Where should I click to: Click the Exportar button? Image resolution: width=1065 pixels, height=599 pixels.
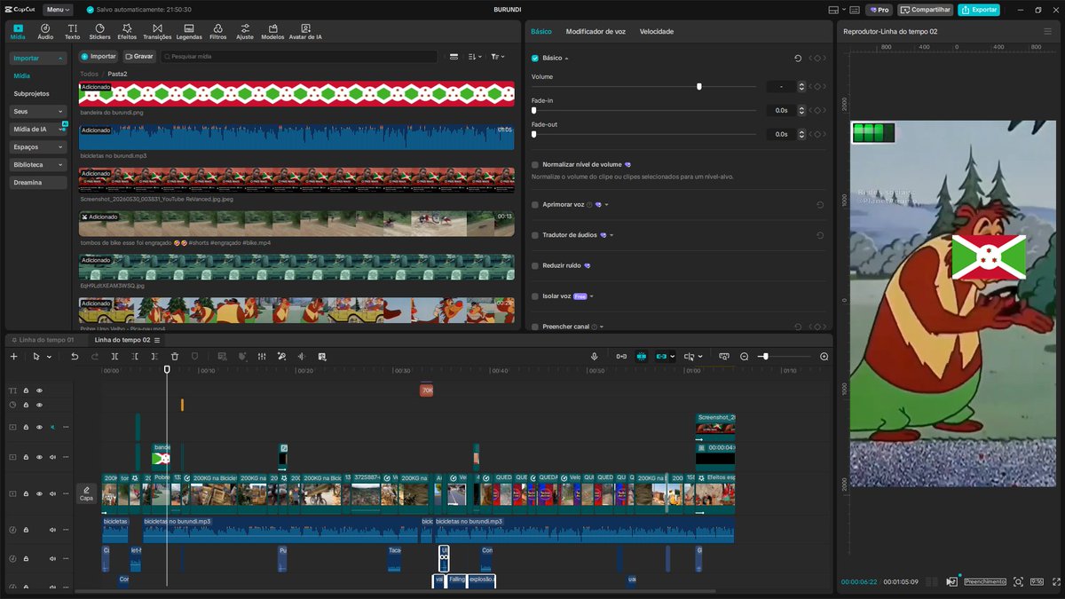point(979,10)
